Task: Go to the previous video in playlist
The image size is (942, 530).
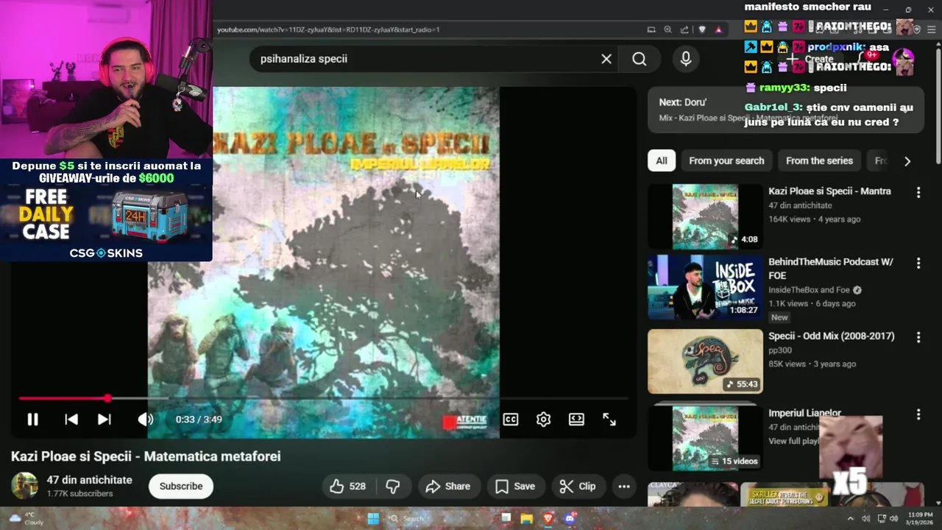Action: coord(71,420)
